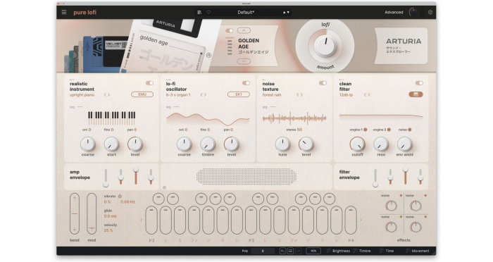Click the Brightness macro control
493x262 pixels.
(338, 251)
